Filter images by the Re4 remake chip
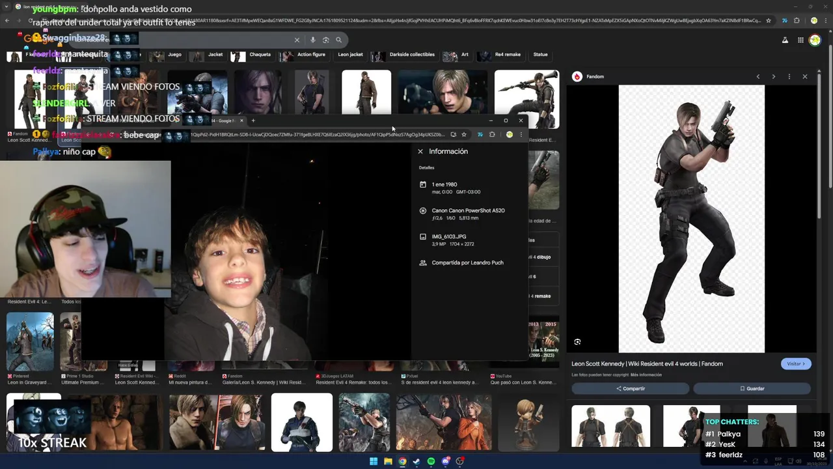833x469 pixels. 500,55
